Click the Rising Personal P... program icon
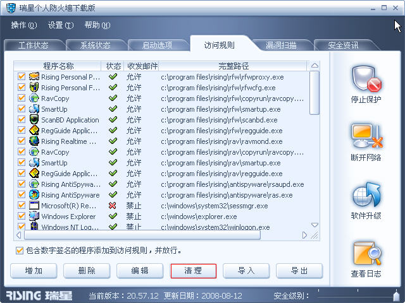405x303 pixels. [x=34, y=76]
